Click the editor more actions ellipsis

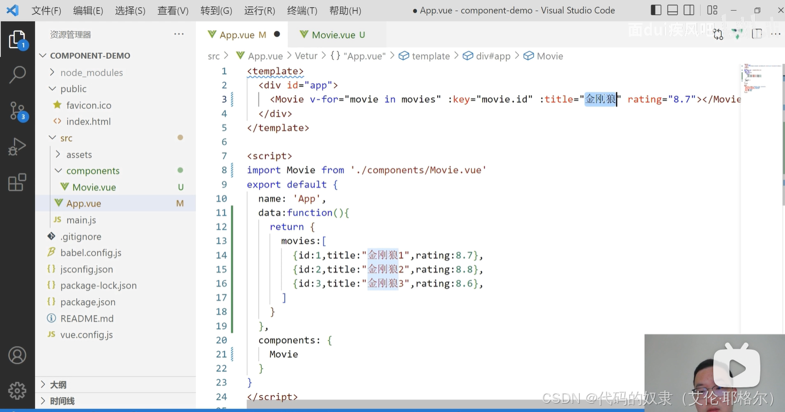tap(775, 33)
